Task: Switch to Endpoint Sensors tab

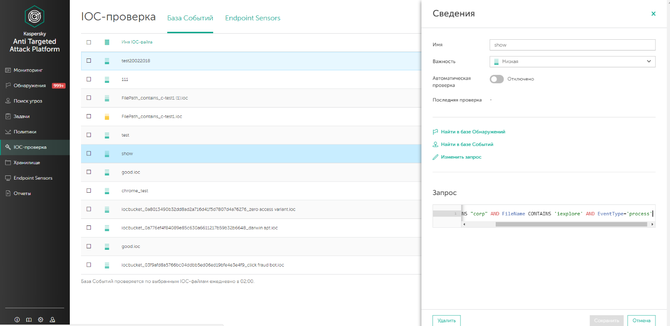Action: click(x=253, y=18)
